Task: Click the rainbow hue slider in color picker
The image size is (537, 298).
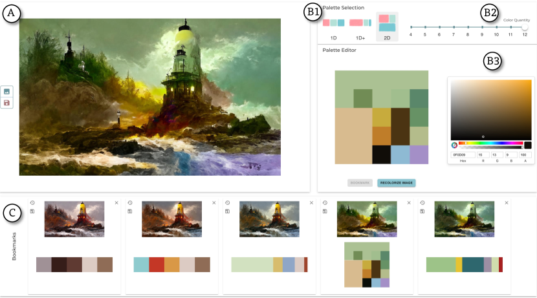Action: 491,143
